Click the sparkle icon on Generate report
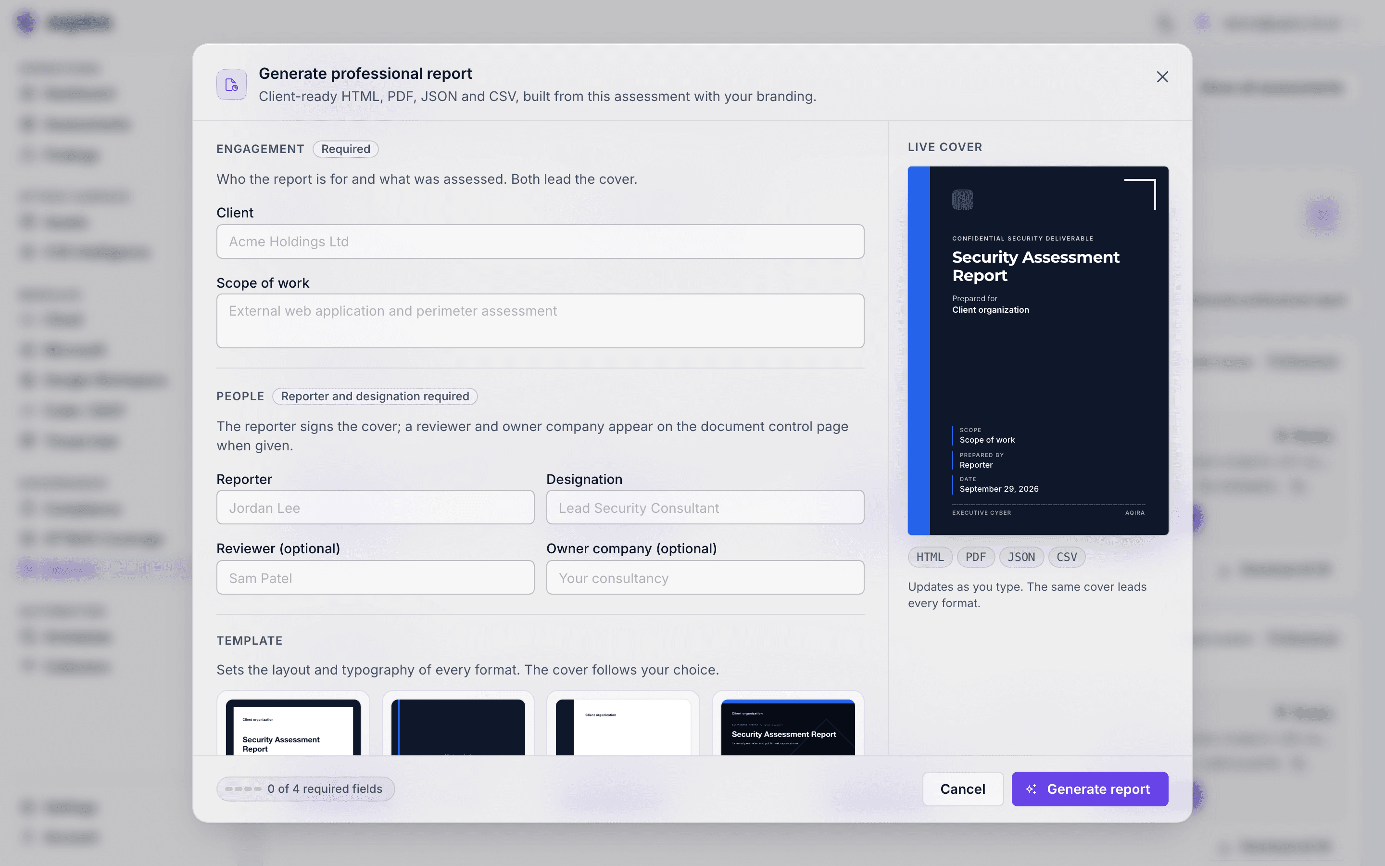 [1031, 789]
